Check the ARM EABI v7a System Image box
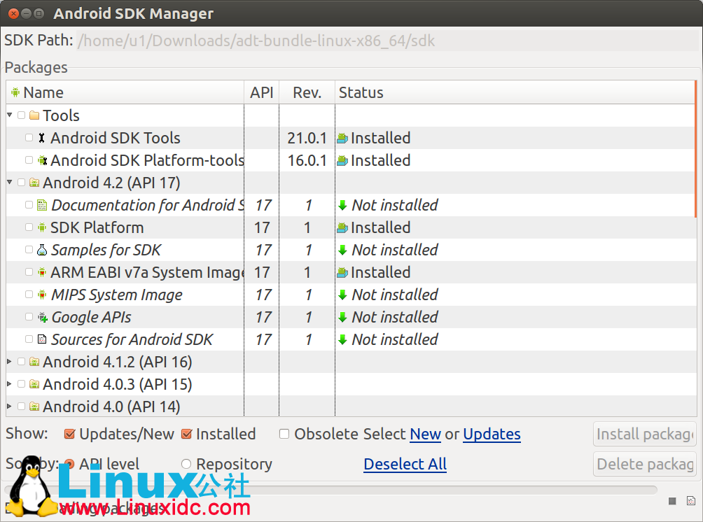 [x=29, y=273]
